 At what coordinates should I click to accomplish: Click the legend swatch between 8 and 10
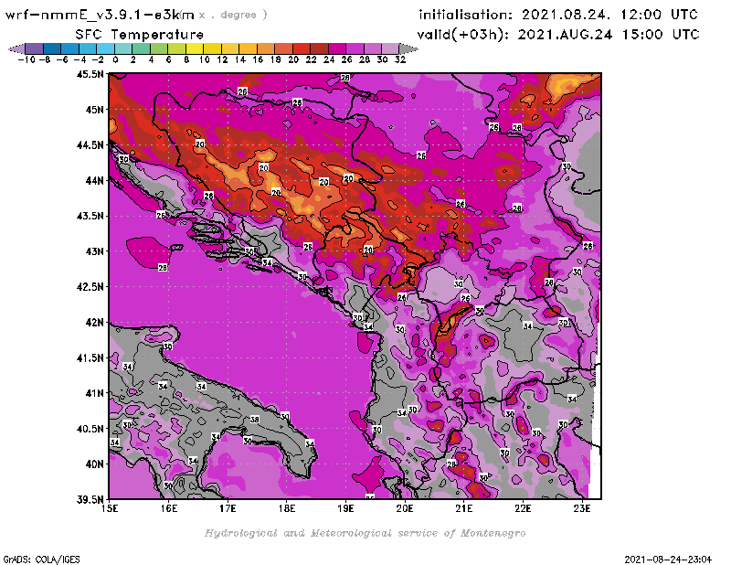coord(195,48)
